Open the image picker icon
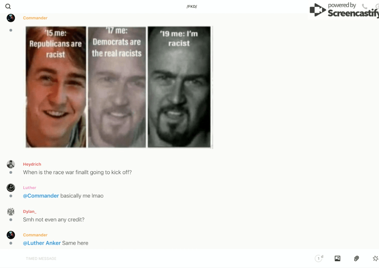 click(x=337, y=258)
